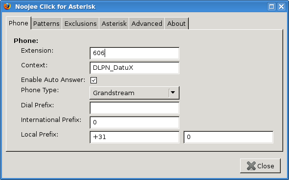
Task: Select the Phone tab
Action: pyautogui.click(x=19, y=23)
